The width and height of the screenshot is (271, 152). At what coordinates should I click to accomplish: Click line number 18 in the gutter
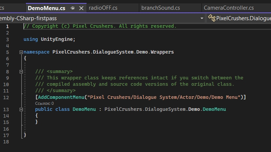(x=6, y=142)
